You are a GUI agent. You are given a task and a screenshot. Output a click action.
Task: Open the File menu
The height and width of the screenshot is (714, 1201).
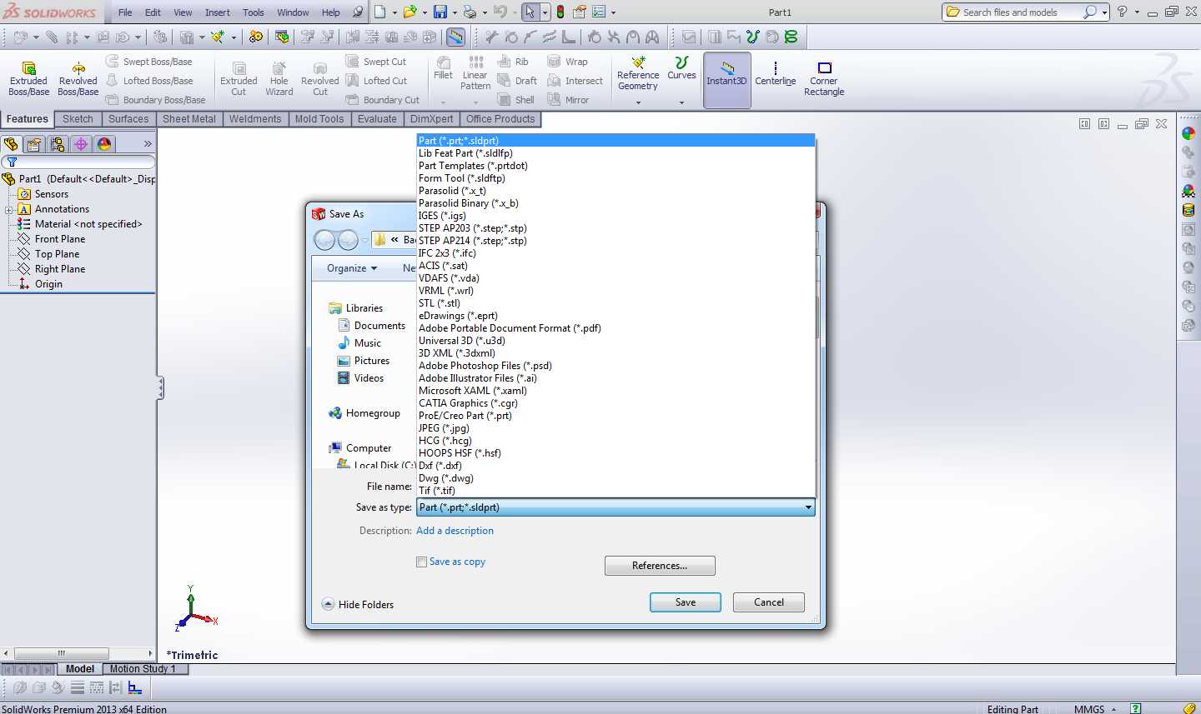pos(125,12)
